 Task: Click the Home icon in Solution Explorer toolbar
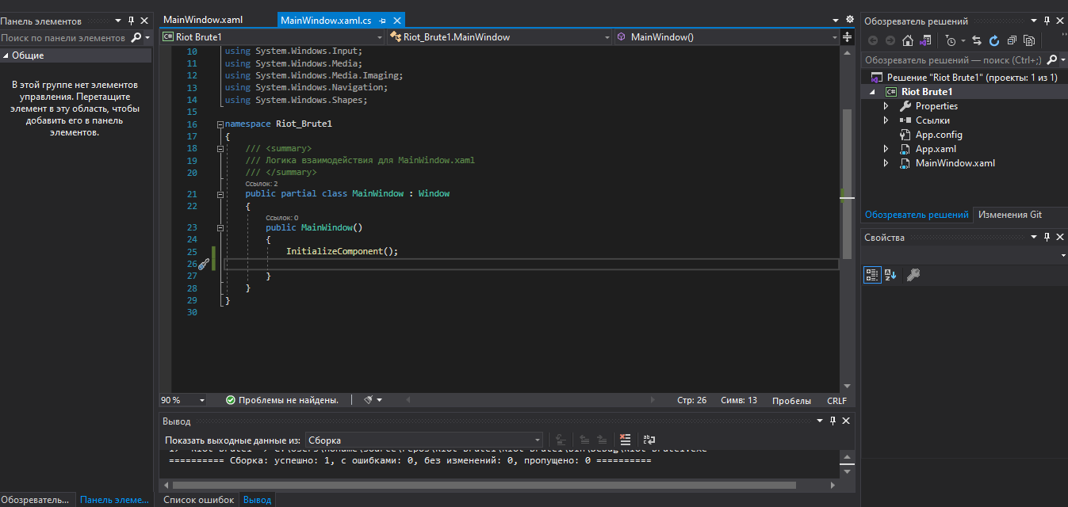(x=908, y=40)
